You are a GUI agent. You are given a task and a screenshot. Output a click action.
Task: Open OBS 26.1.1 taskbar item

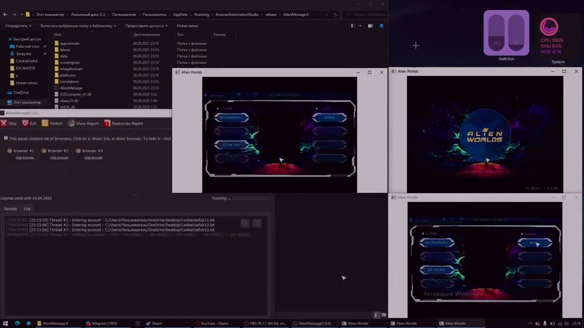click(x=266, y=323)
